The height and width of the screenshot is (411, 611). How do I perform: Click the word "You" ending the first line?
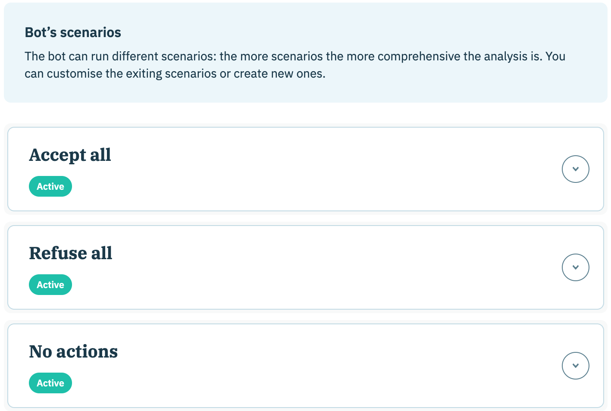(555, 56)
